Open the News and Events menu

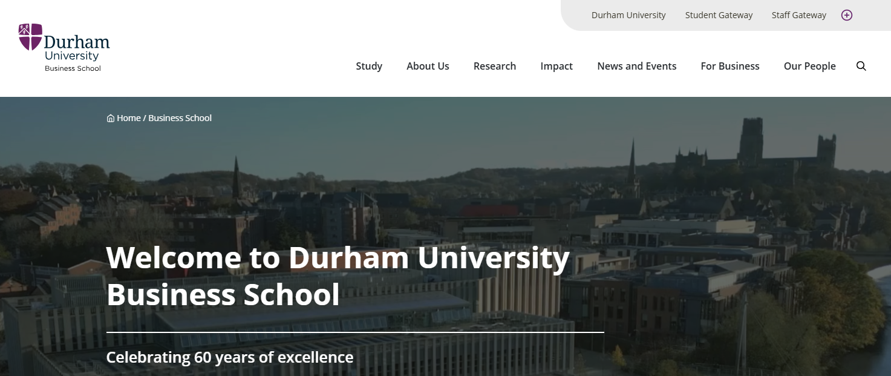(637, 66)
